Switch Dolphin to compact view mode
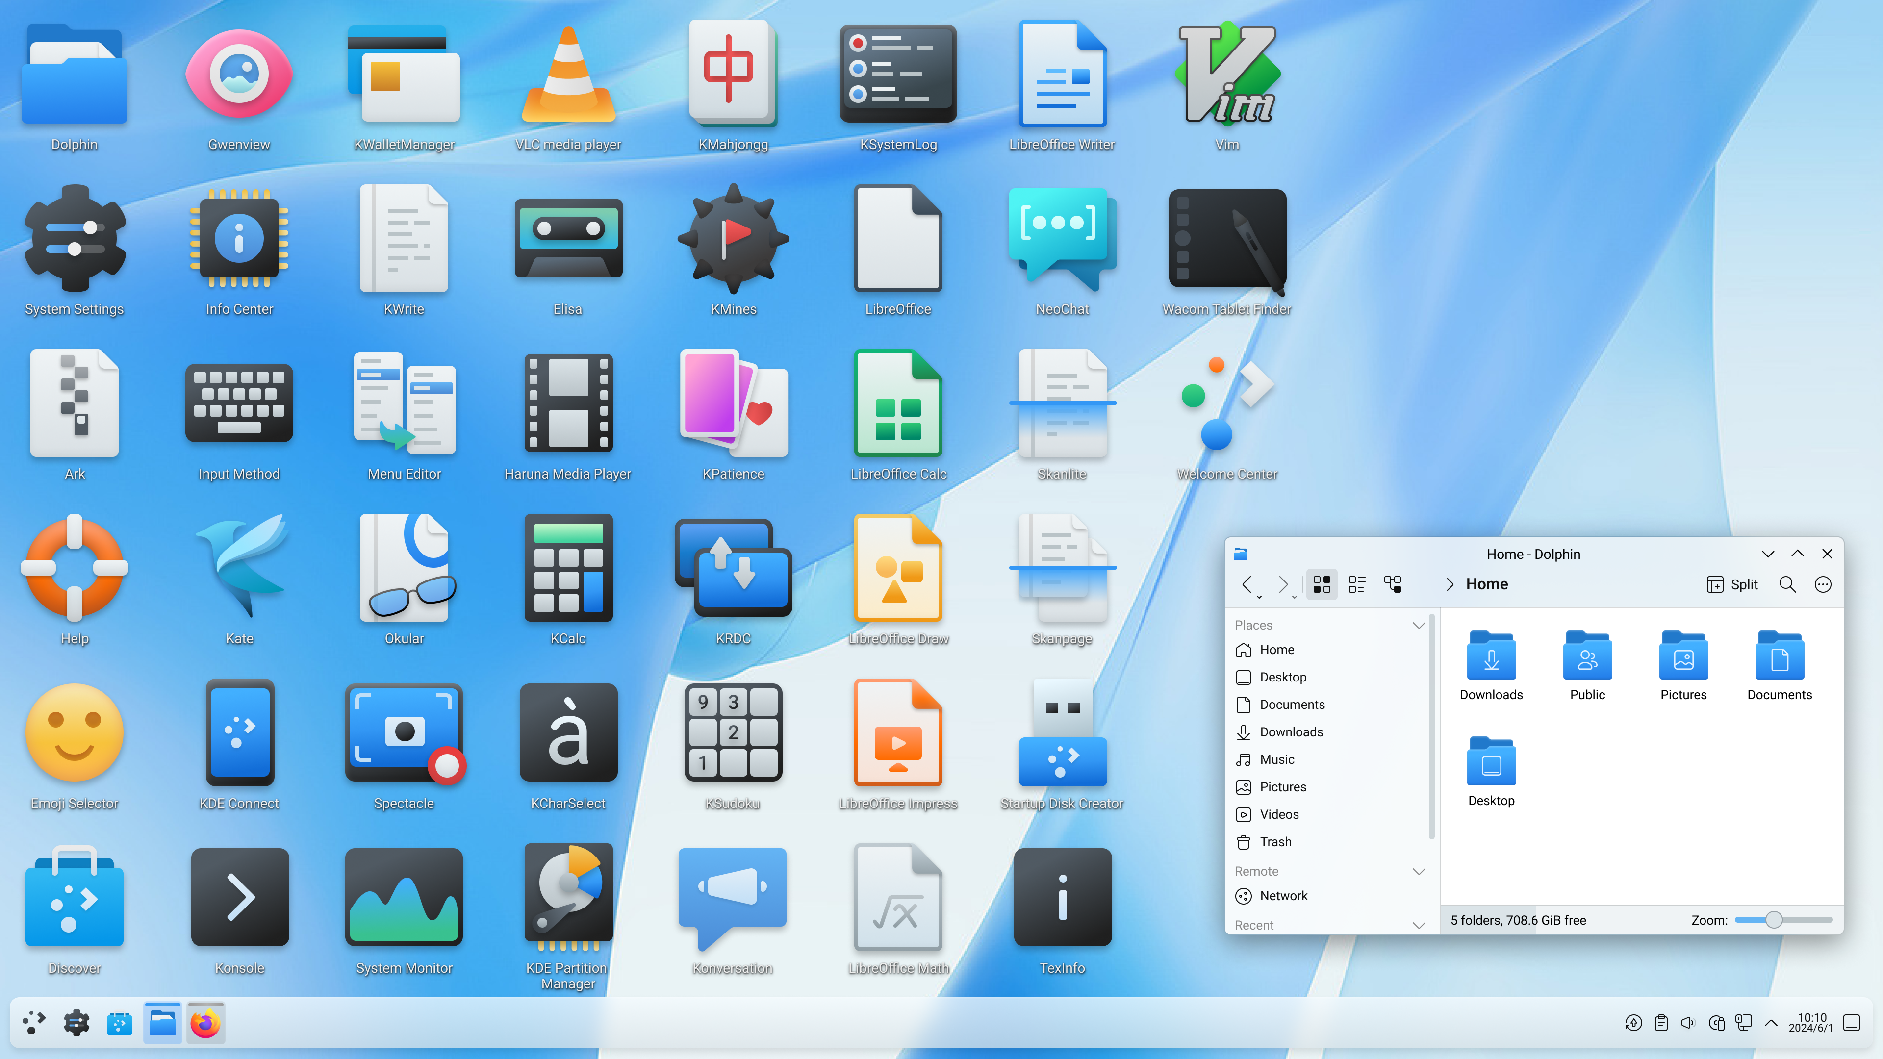 coord(1357,584)
